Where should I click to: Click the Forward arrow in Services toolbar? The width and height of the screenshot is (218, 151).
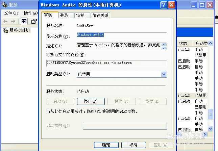pyautogui.click(x=13, y=21)
